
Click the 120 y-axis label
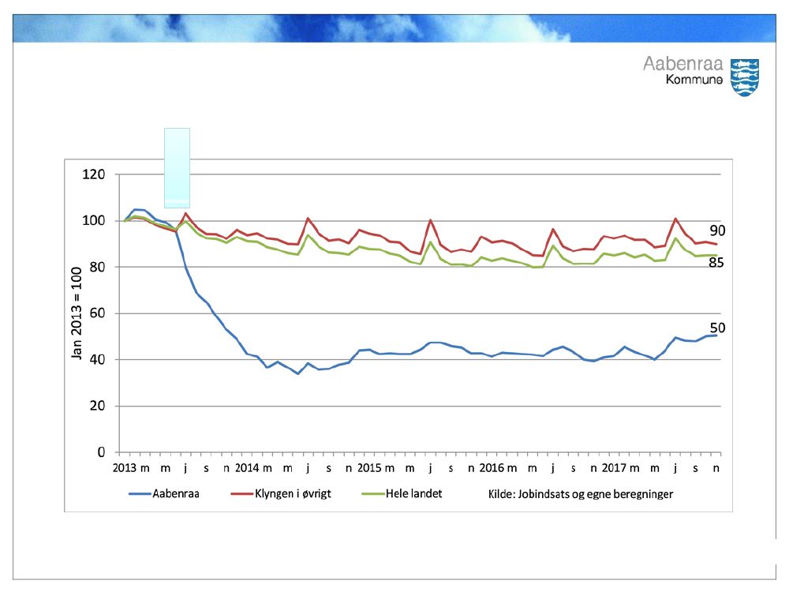click(94, 174)
